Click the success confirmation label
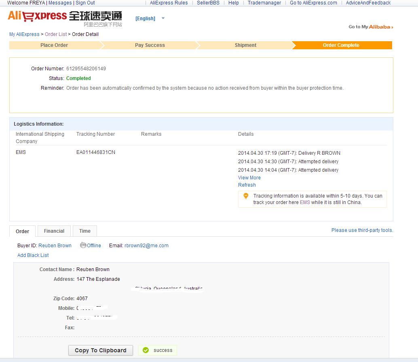The width and height of the screenshot is (418, 362). point(163,350)
